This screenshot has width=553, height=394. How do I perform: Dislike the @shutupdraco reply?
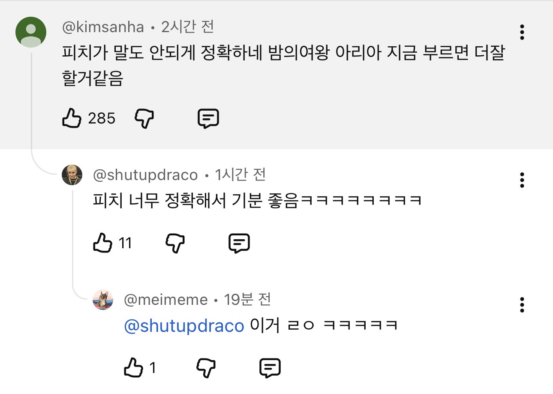coord(175,243)
